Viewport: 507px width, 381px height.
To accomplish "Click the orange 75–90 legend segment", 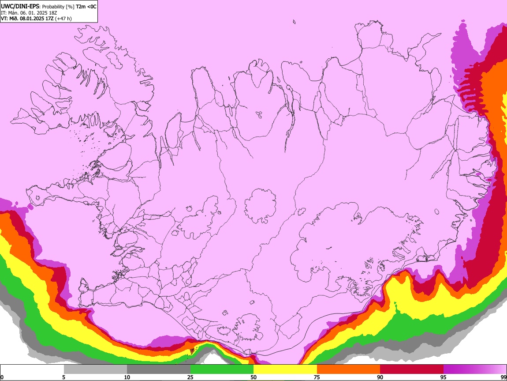I will point(348,370).
